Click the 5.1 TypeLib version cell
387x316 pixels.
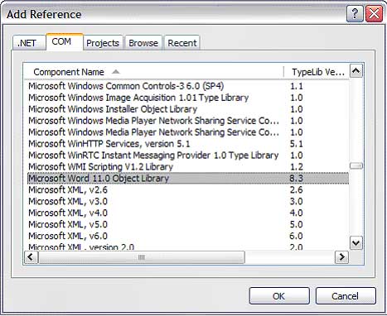[296, 144]
